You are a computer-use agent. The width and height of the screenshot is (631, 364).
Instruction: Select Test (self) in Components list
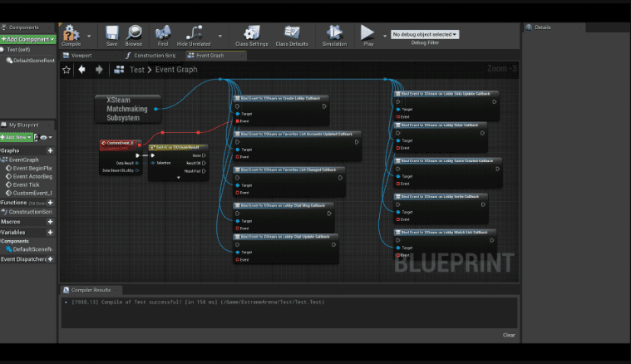coord(18,50)
